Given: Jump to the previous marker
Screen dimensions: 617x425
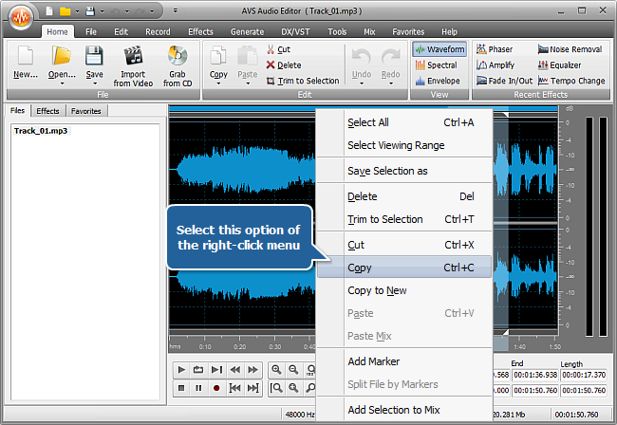Looking at the screenshot, I should click(234, 388).
